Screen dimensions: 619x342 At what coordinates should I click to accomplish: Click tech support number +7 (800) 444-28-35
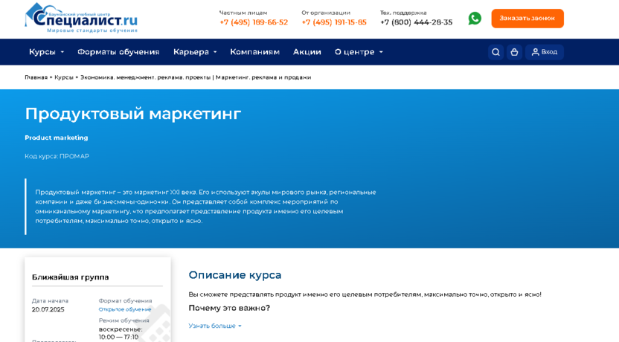coord(416,22)
